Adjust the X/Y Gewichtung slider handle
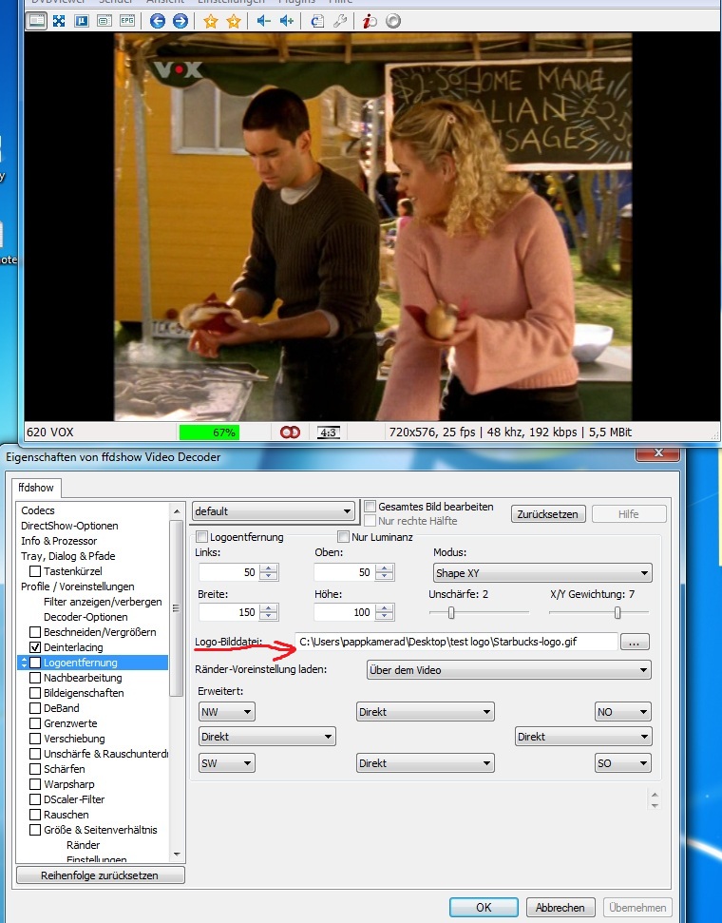 point(617,613)
